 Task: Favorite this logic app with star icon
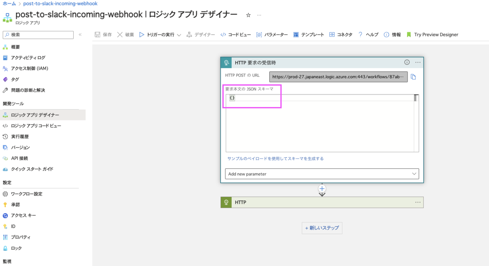pos(248,15)
